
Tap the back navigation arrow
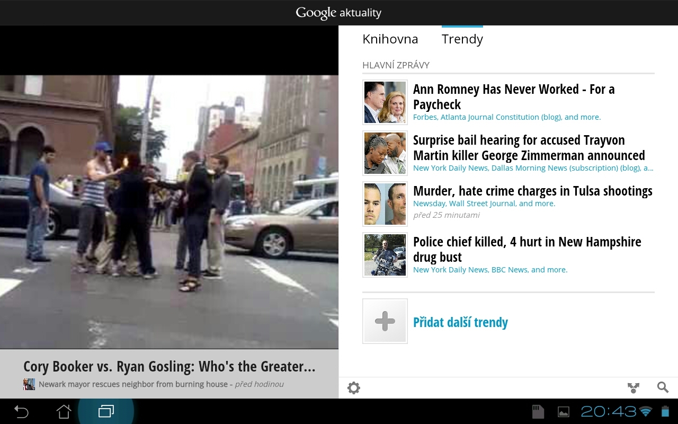[21, 411]
